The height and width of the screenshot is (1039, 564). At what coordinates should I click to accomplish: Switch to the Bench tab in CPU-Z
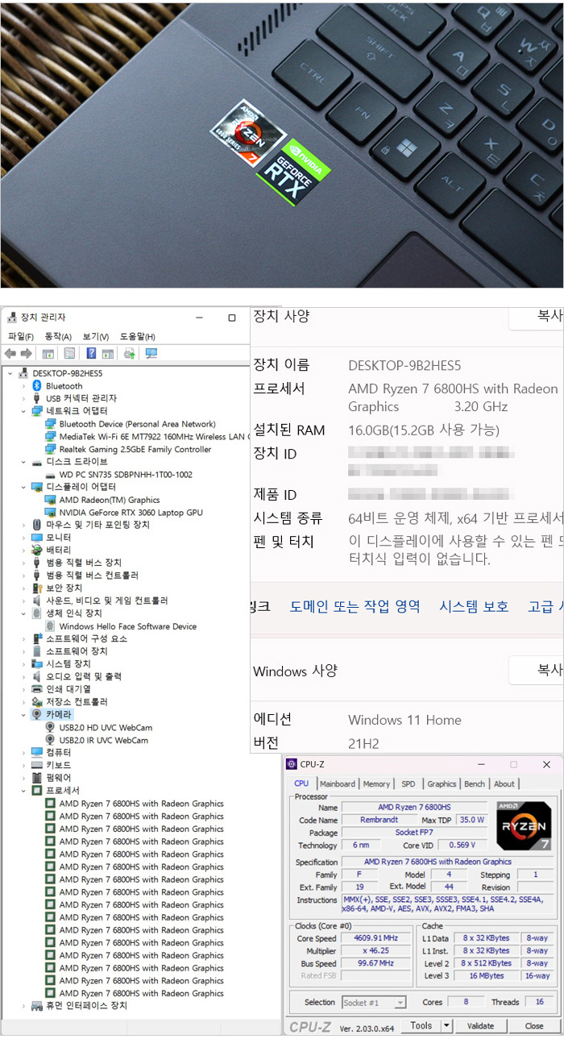pyautogui.click(x=475, y=783)
